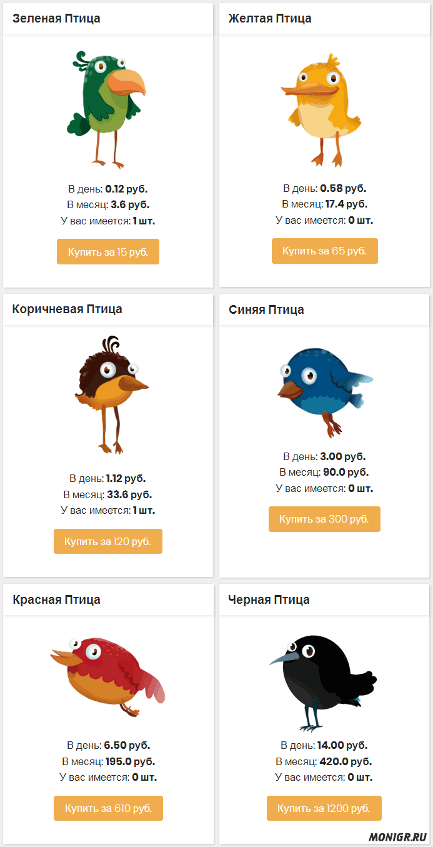Purchase the Коричневая Птица for 120 руб.
The width and height of the screenshot is (433, 847).
[x=107, y=541]
